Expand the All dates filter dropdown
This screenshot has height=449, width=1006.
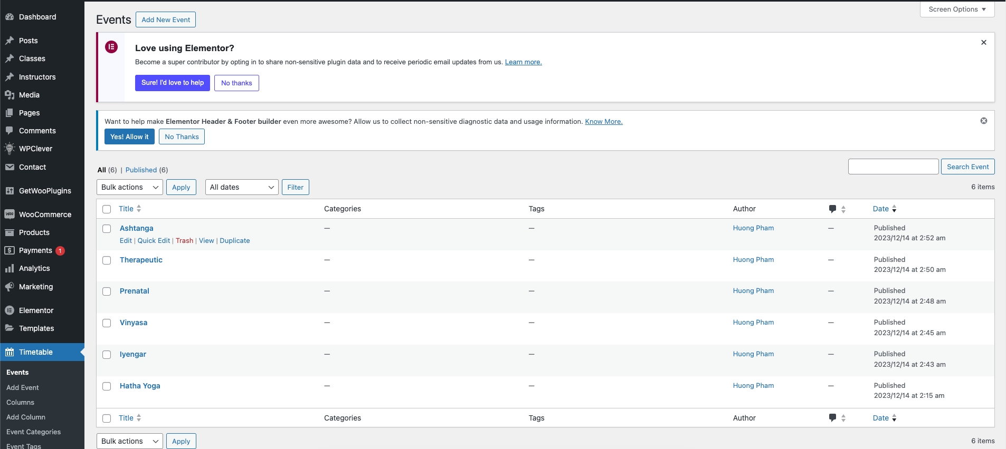(x=242, y=187)
